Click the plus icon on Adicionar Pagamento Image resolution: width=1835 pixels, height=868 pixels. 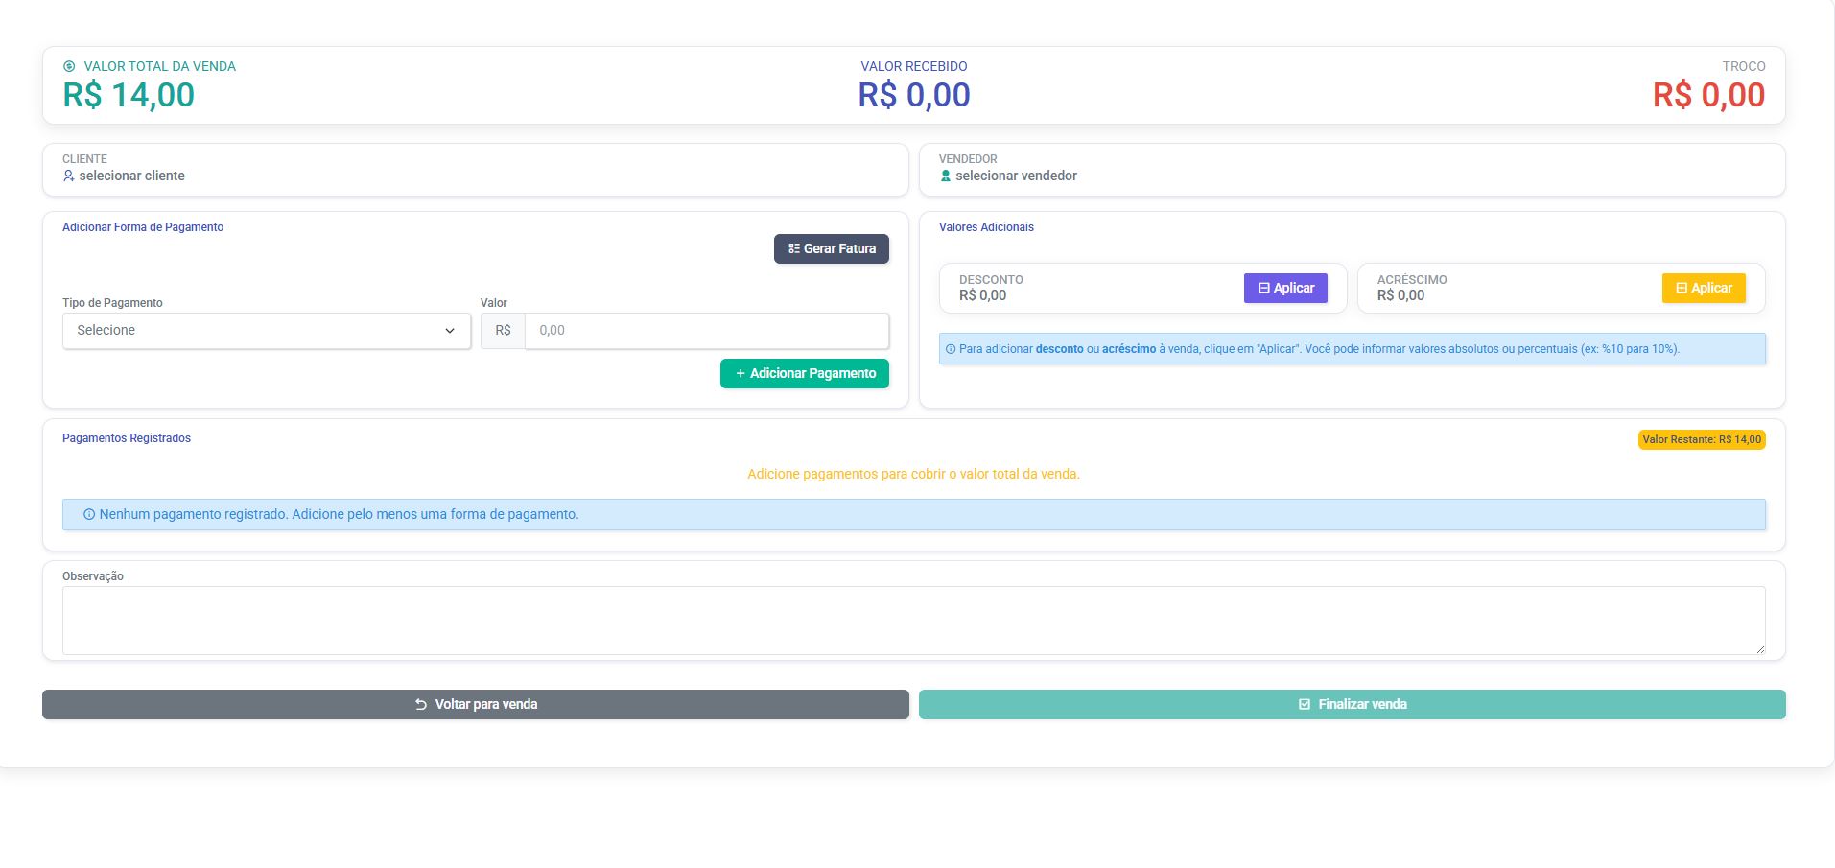740,374
